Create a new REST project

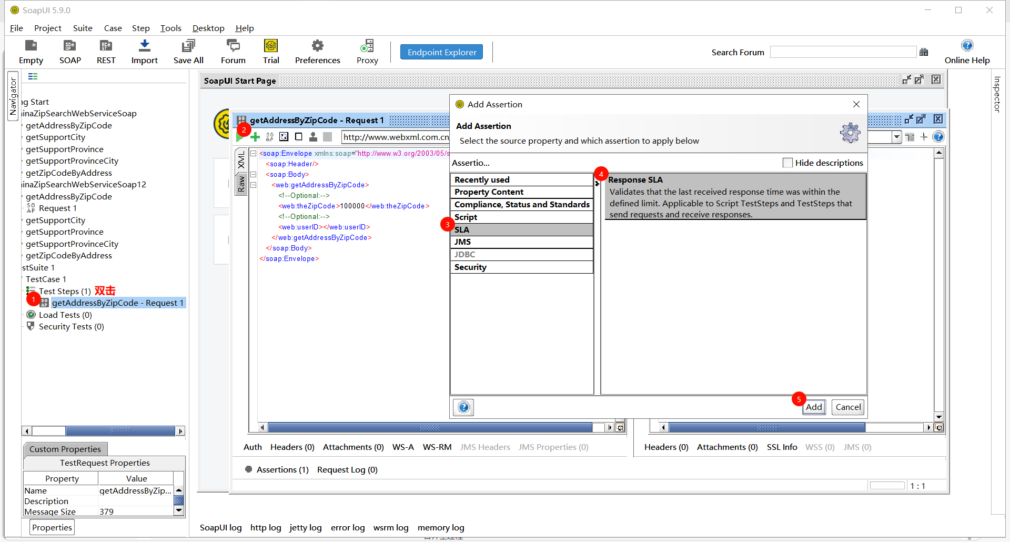point(106,52)
